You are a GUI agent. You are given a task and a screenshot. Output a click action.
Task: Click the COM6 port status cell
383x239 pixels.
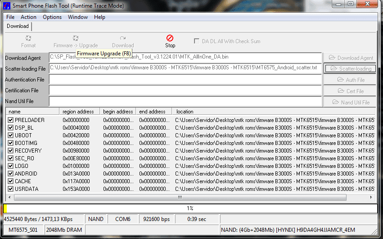coord(123,219)
